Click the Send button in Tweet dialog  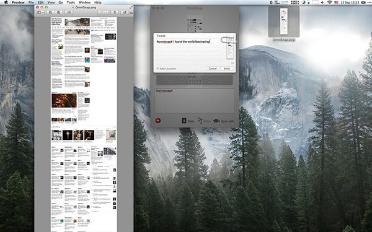click(x=227, y=69)
